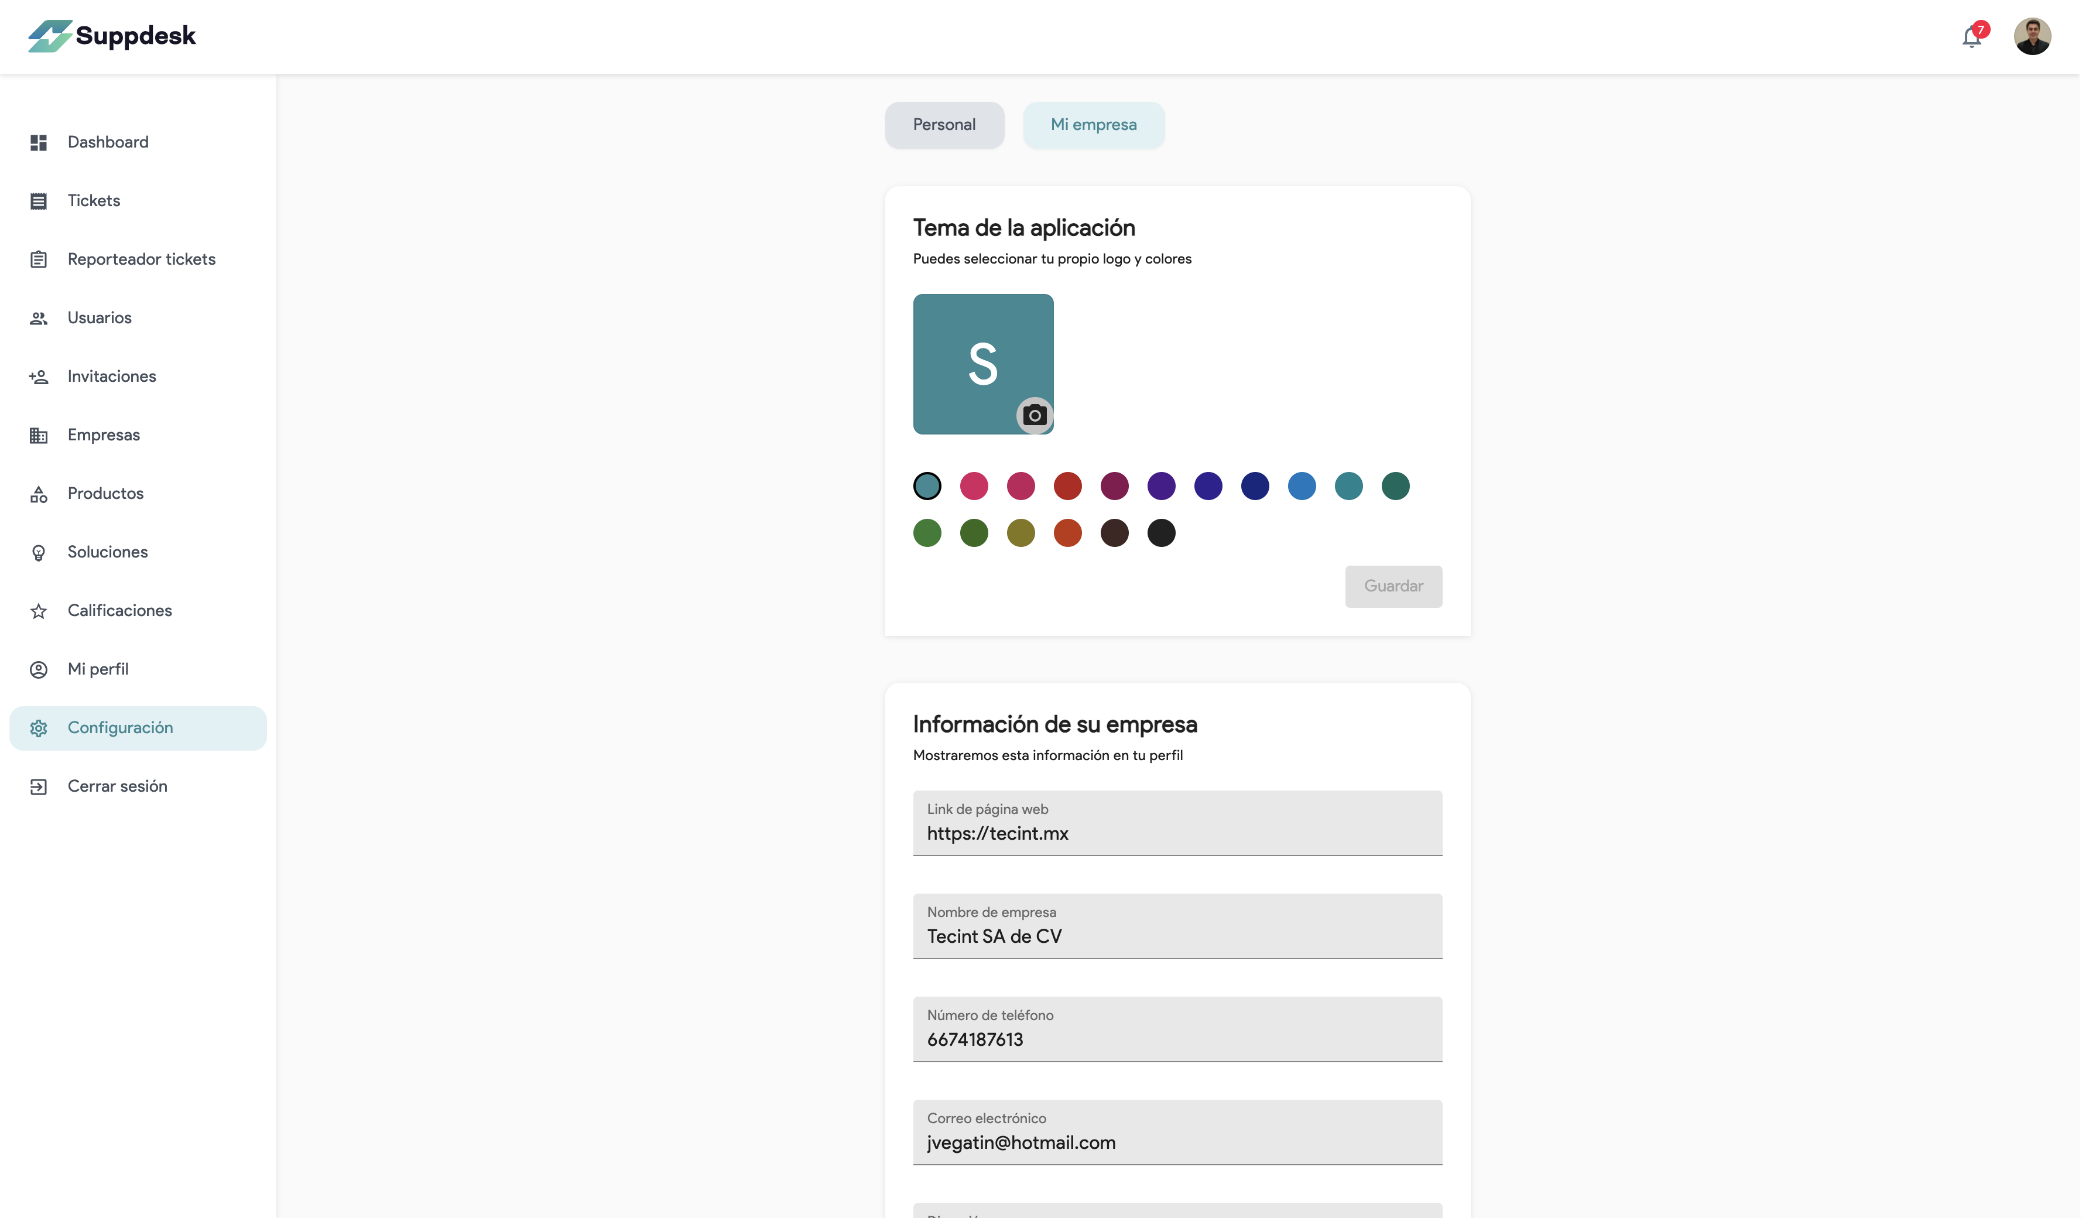Switch to the Personal tab

[944, 125]
